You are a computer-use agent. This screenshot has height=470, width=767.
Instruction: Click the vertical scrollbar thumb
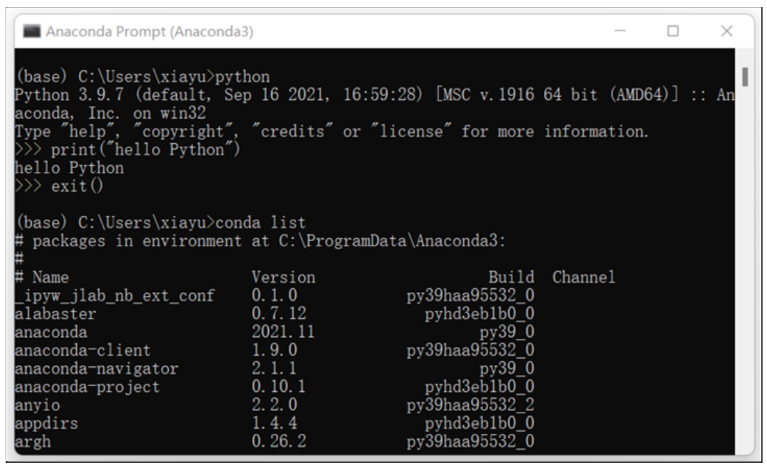[744, 79]
